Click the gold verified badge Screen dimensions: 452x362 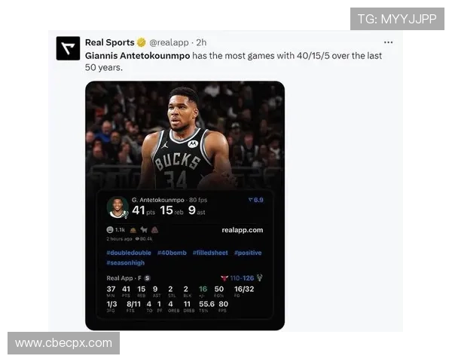[142, 42]
